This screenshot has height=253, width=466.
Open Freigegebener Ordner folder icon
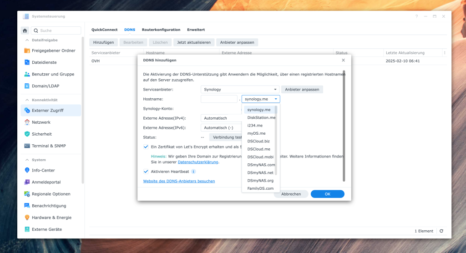pyautogui.click(x=27, y=51)
